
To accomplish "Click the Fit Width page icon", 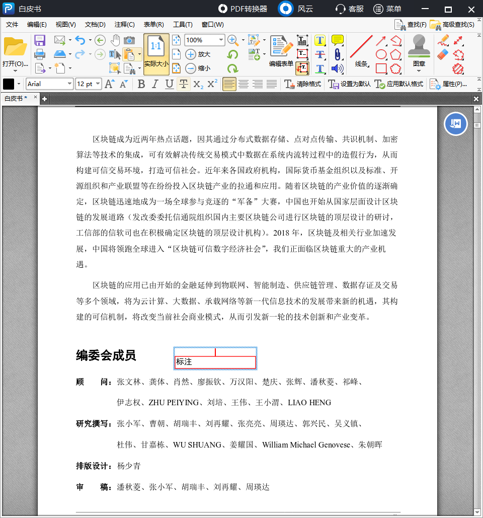I will [x=176, y=54].
